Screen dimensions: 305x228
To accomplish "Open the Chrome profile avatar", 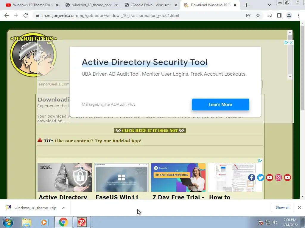I will point(289,15).
